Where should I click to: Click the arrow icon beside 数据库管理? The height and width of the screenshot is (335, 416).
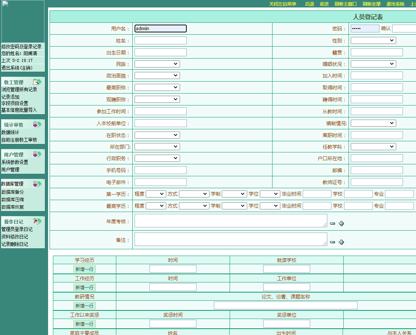coord(37,184)
